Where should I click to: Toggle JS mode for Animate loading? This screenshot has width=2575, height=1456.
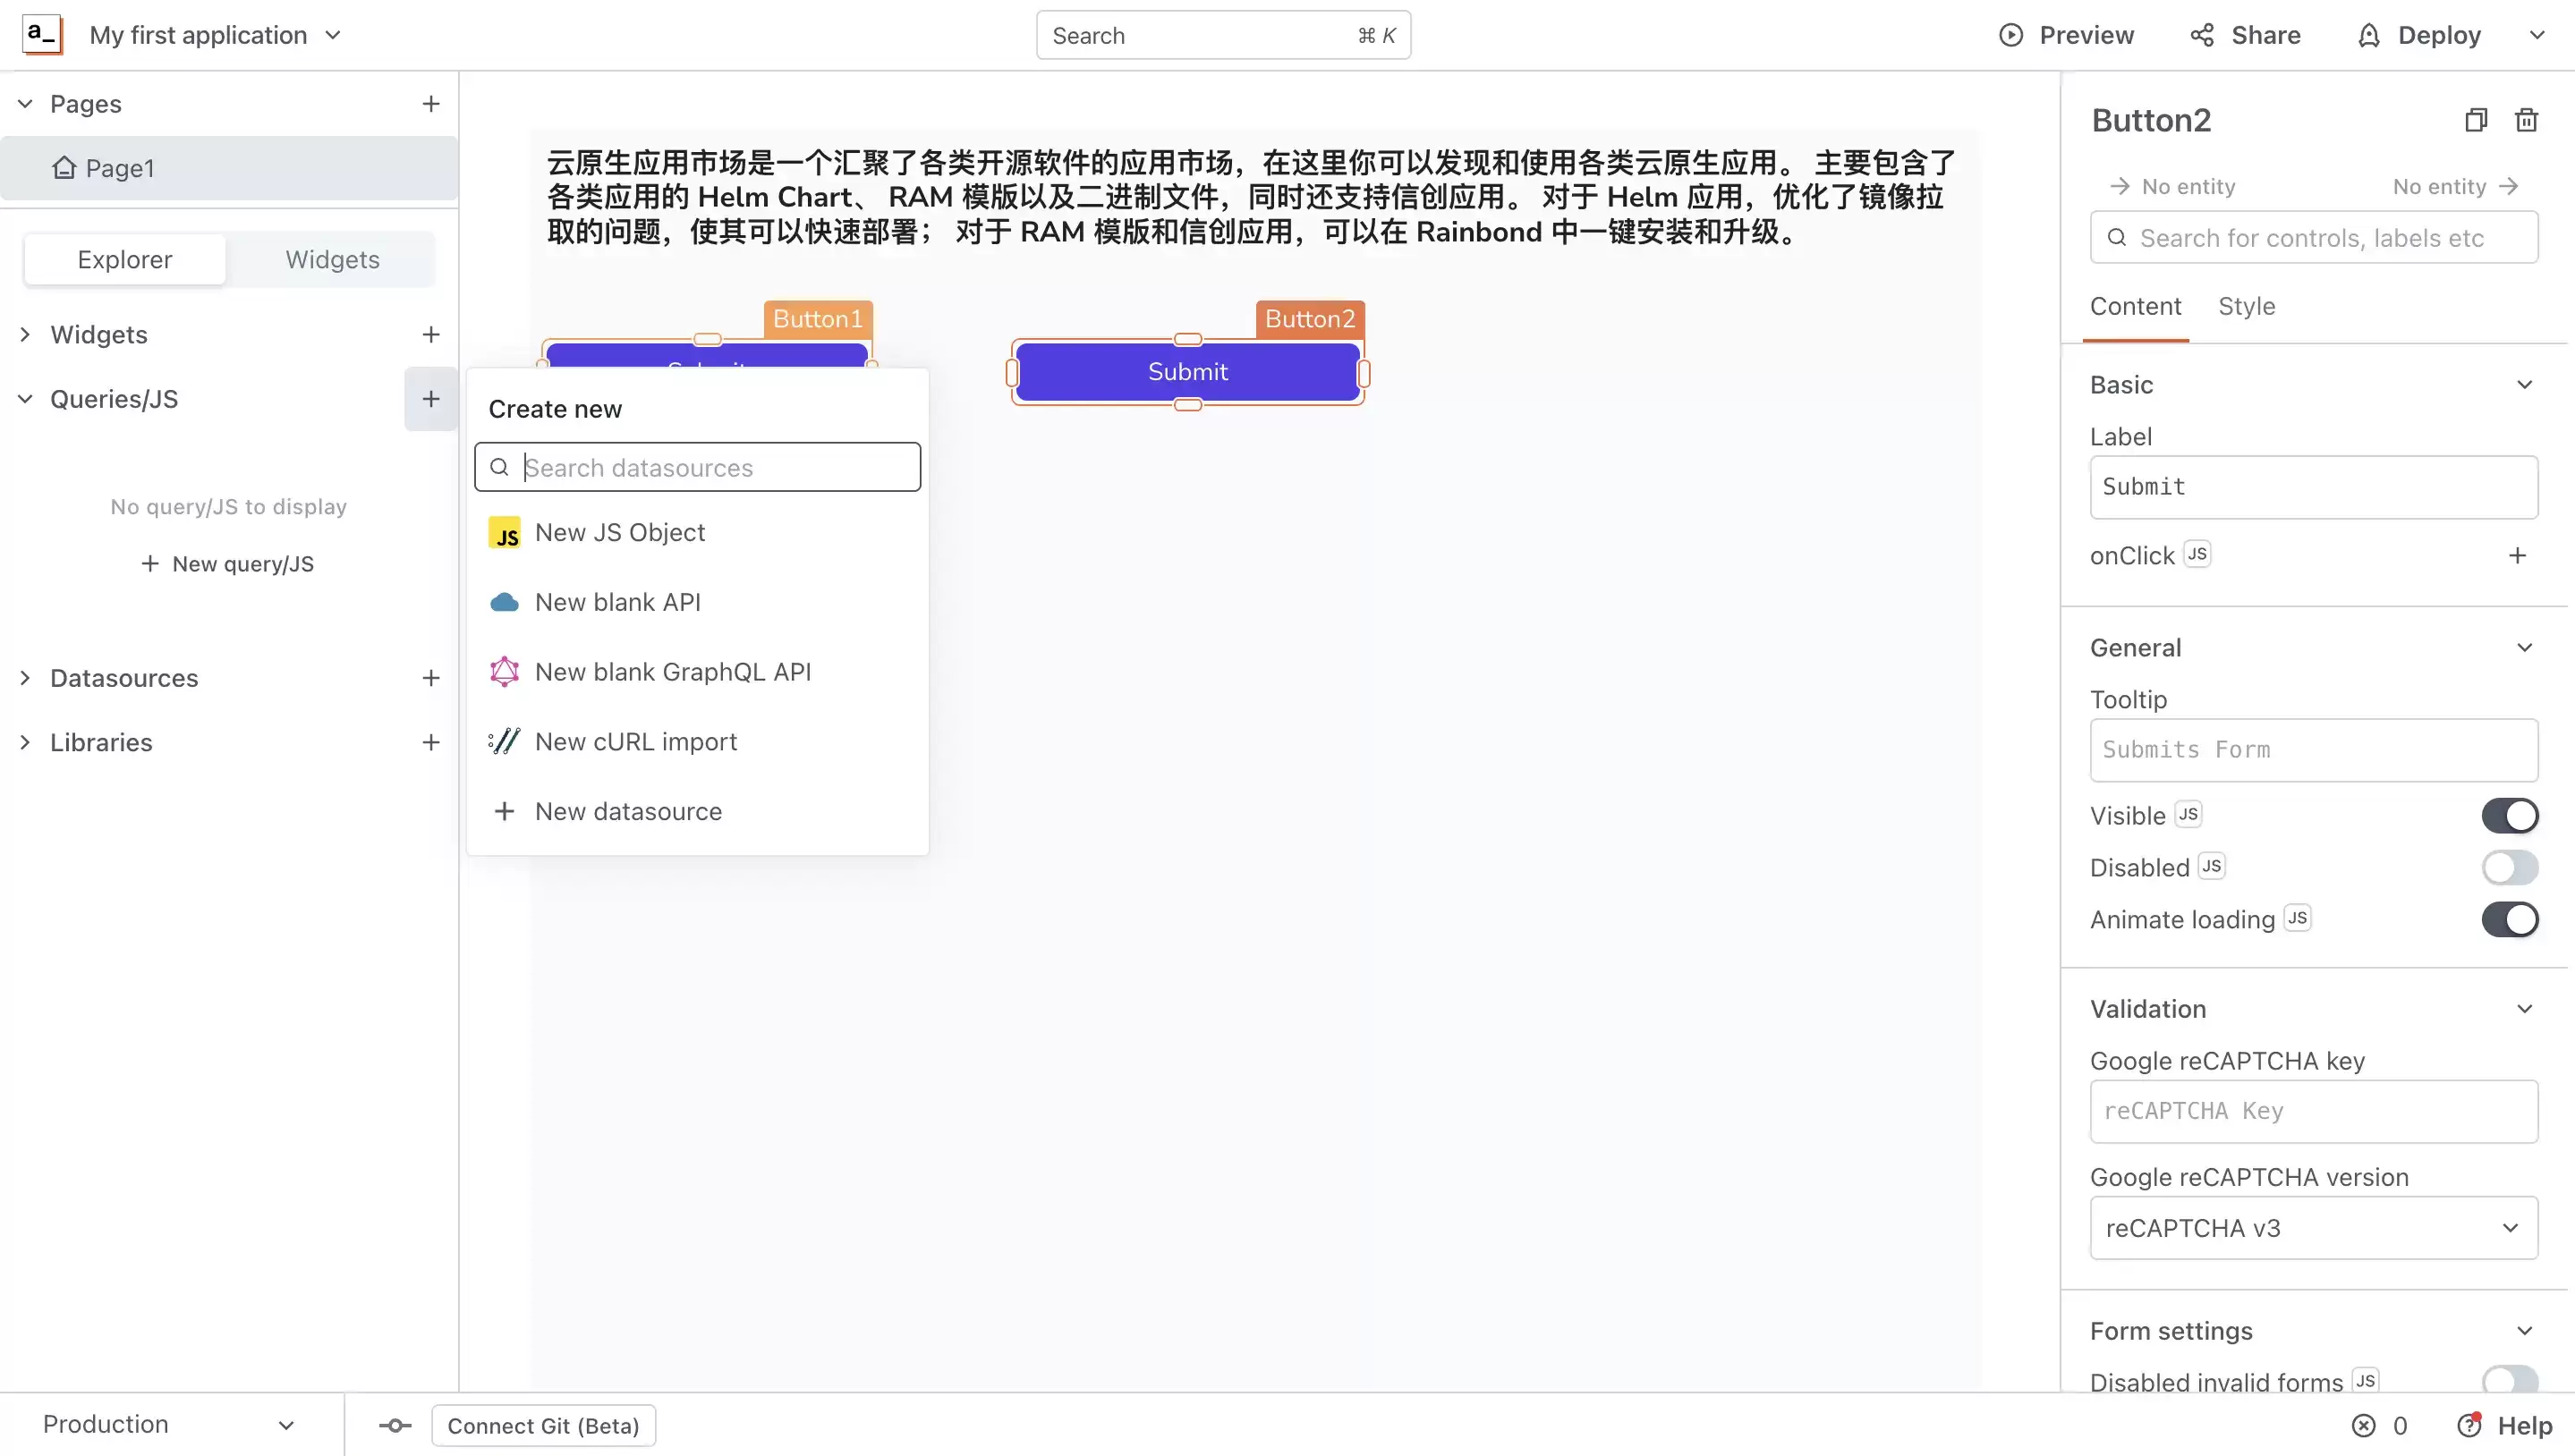click(2297, 918)
